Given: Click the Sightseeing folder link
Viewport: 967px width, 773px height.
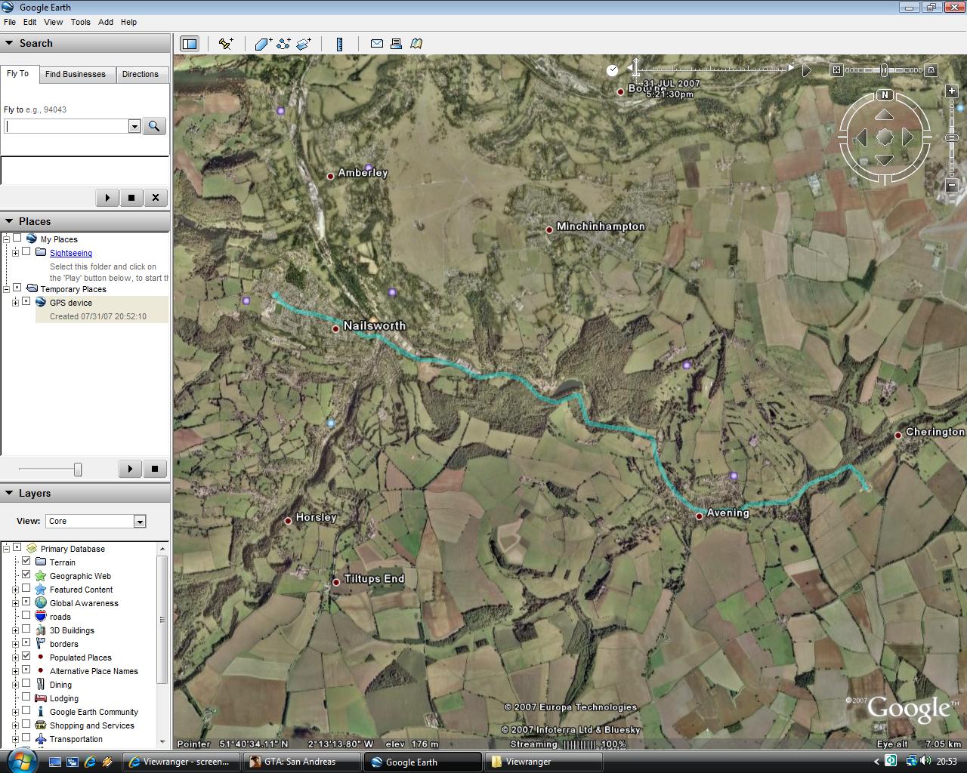Looking at the screenshot, I should click(x=71, y=253).
